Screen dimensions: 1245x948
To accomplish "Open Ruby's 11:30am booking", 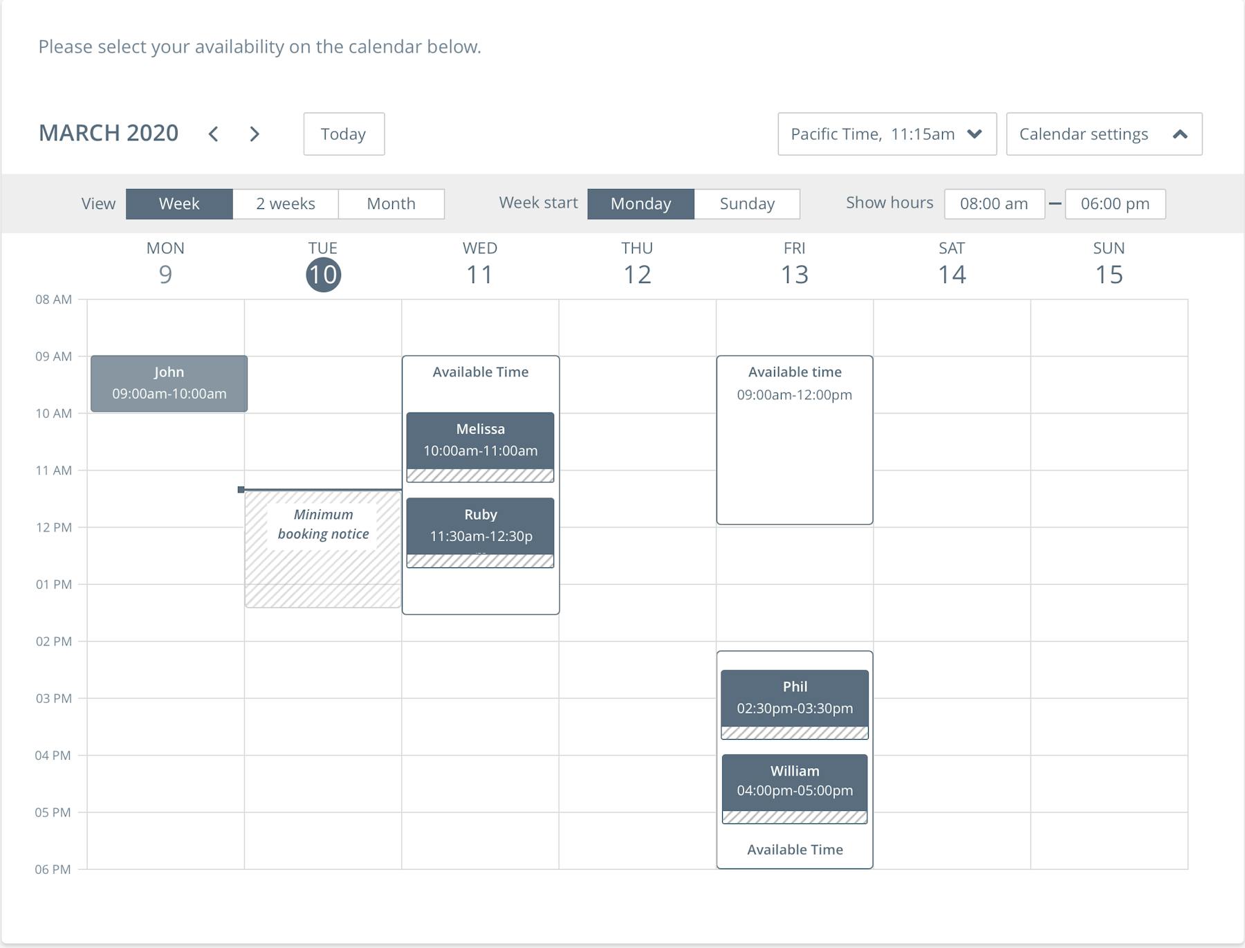I will coord(480,526).
